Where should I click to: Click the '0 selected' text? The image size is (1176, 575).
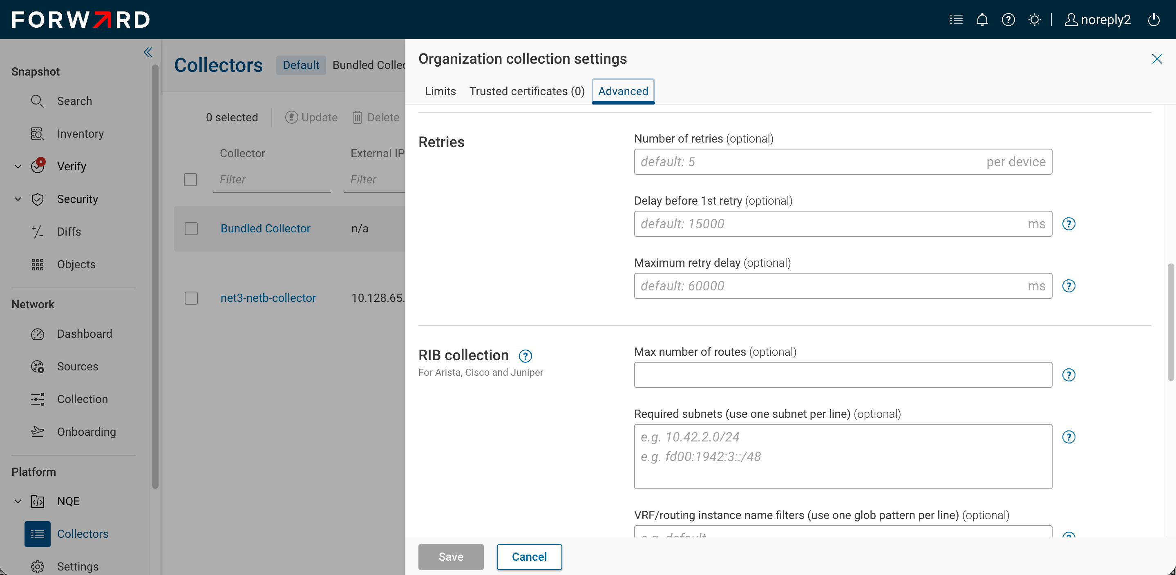(x=231, y=117)
